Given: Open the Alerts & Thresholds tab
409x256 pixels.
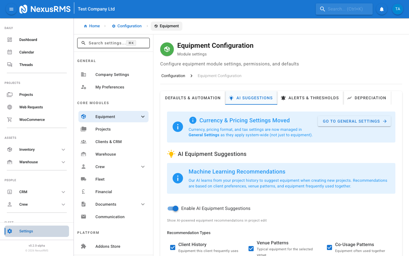Looking at the screenshot, I should pos(310,98).
